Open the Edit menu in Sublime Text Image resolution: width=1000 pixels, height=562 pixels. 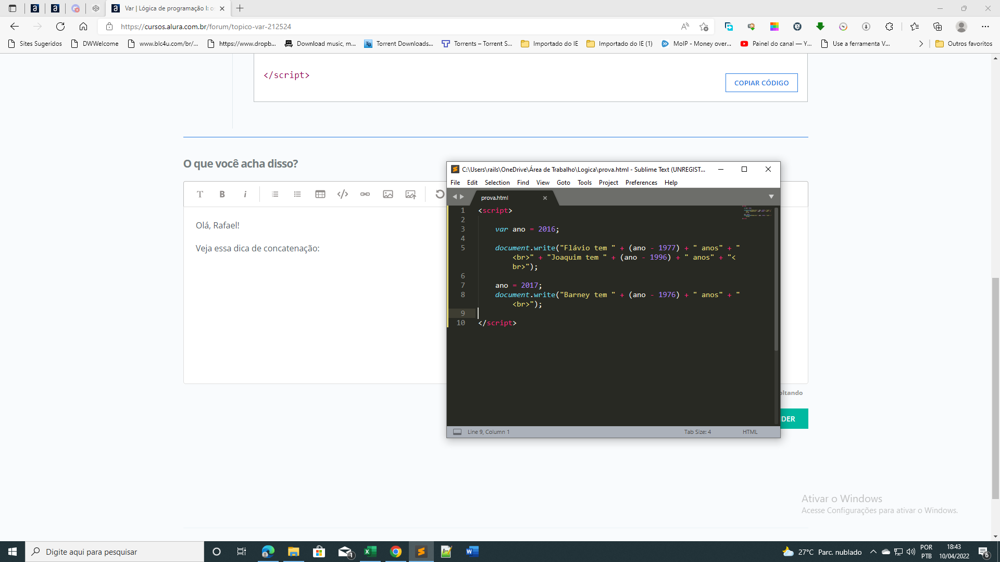pos(472,183)
